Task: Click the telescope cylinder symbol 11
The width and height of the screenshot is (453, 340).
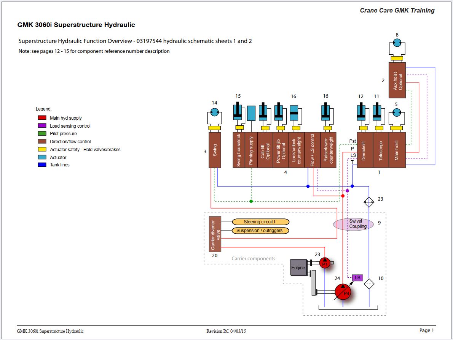Action: 377,111
